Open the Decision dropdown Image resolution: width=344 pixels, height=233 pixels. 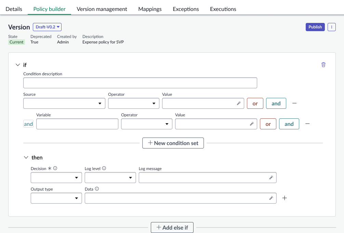click(56, 178)
